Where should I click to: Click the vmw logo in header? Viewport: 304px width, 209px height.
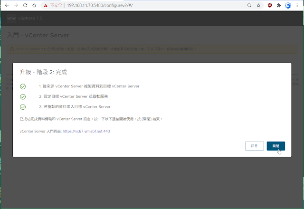(x=11, y=18)
